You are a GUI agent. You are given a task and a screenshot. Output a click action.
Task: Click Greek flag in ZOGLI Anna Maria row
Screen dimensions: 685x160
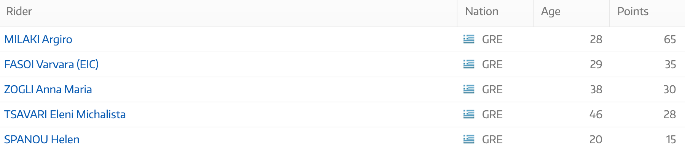pos(469,89)
